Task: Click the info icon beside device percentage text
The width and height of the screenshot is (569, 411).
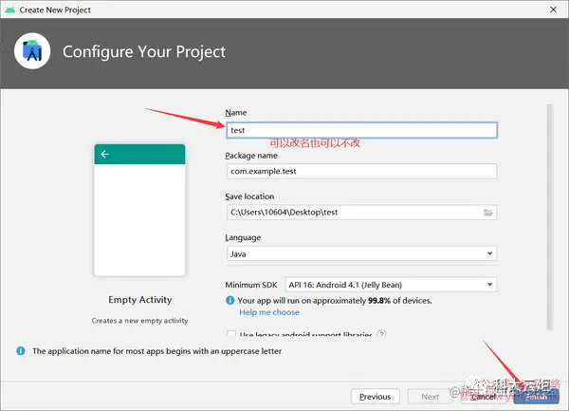Action: pyautogui.click(x=230, y=300)
